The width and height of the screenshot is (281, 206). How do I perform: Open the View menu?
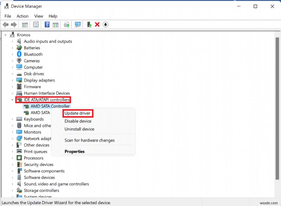[39, 16]
